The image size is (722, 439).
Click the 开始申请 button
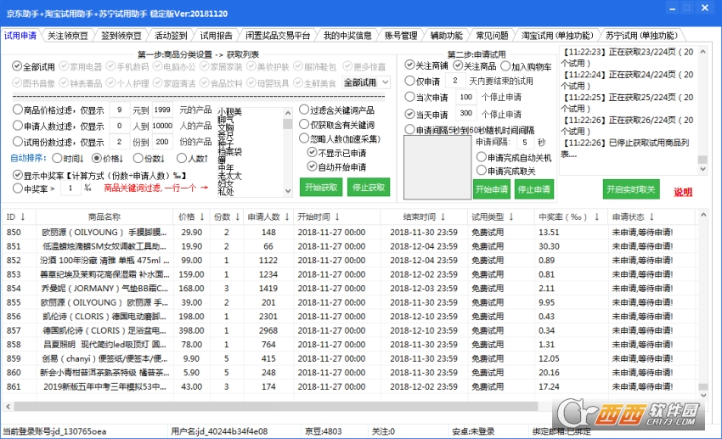coord(492,189)
